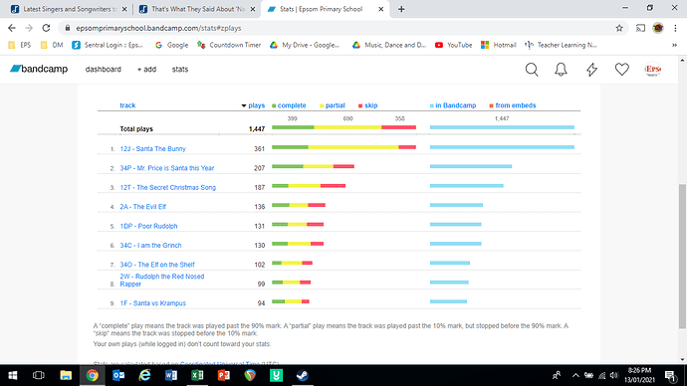Sort by plays column arrow
687x386 pixels.
[x=244, y=105]
